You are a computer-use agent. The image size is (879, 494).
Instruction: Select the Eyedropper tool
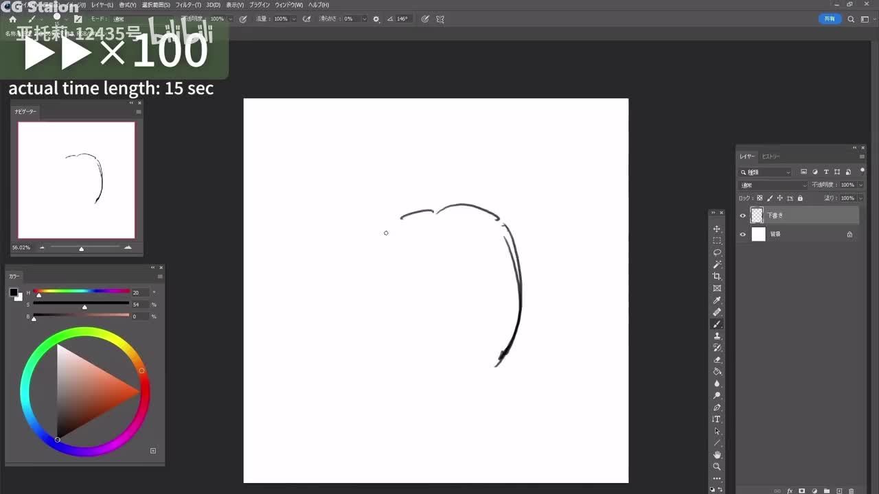[x=717, y=301]
